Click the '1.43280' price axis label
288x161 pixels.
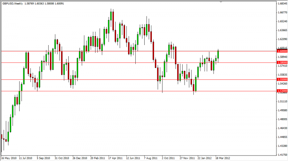[x=283, y=146]
